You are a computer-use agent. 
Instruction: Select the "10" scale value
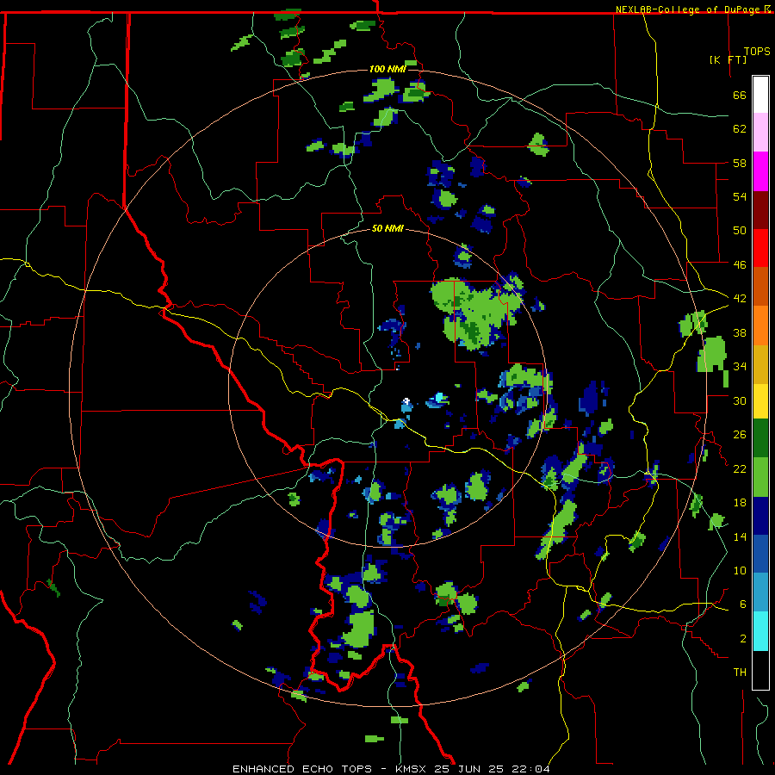click(740, 571)
